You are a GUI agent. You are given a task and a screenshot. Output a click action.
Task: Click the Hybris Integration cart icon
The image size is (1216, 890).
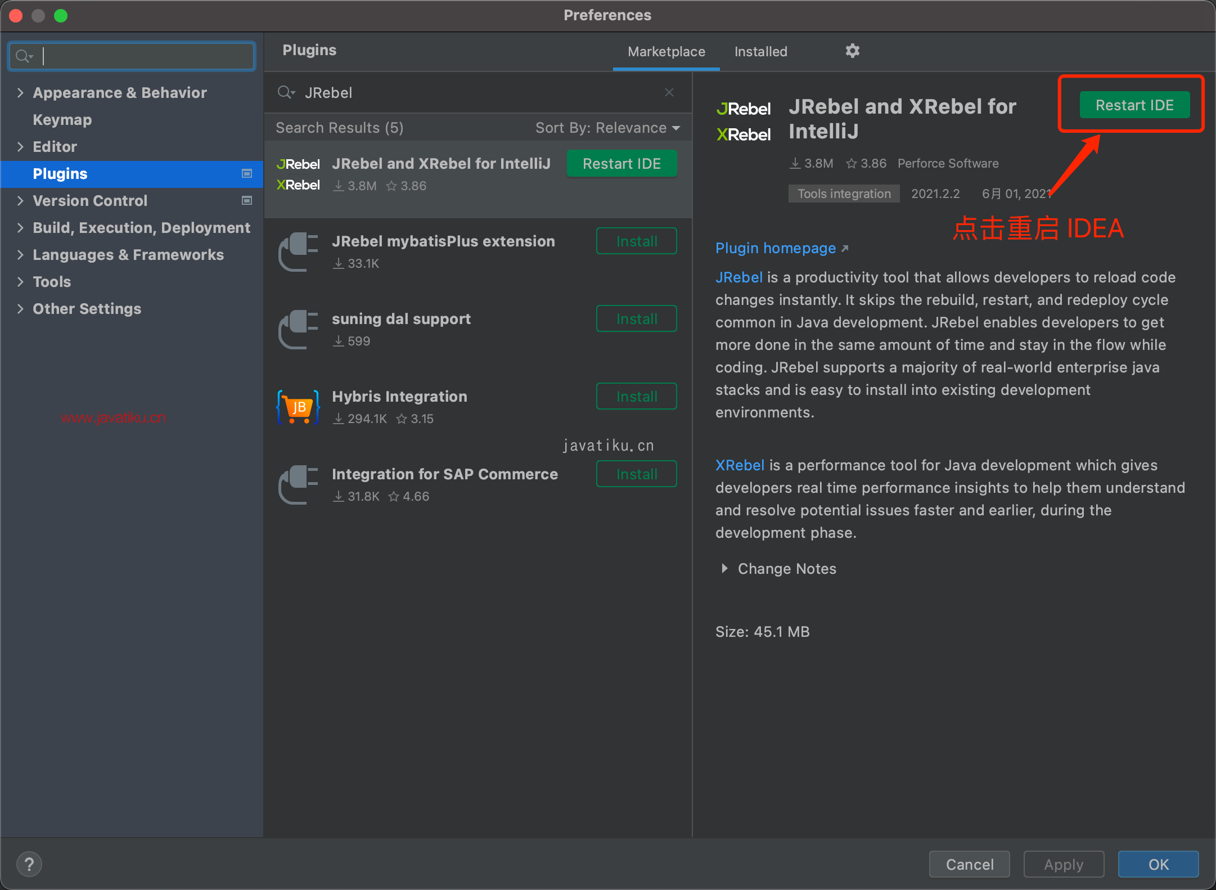click(298, 407)
